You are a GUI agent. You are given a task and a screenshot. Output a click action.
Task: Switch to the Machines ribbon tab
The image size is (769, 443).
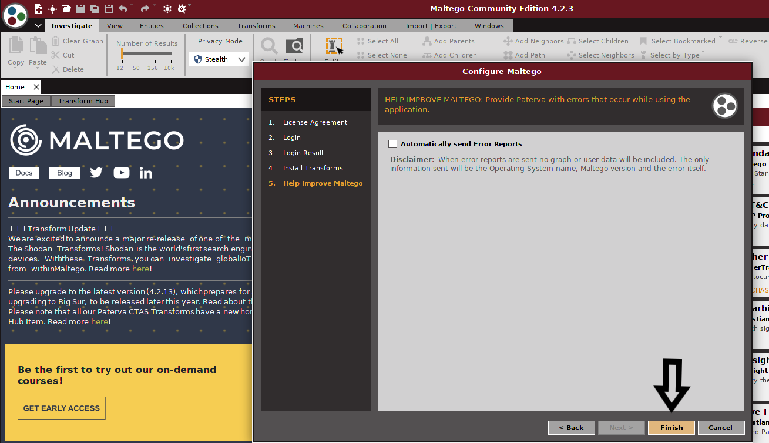[308, 26]
